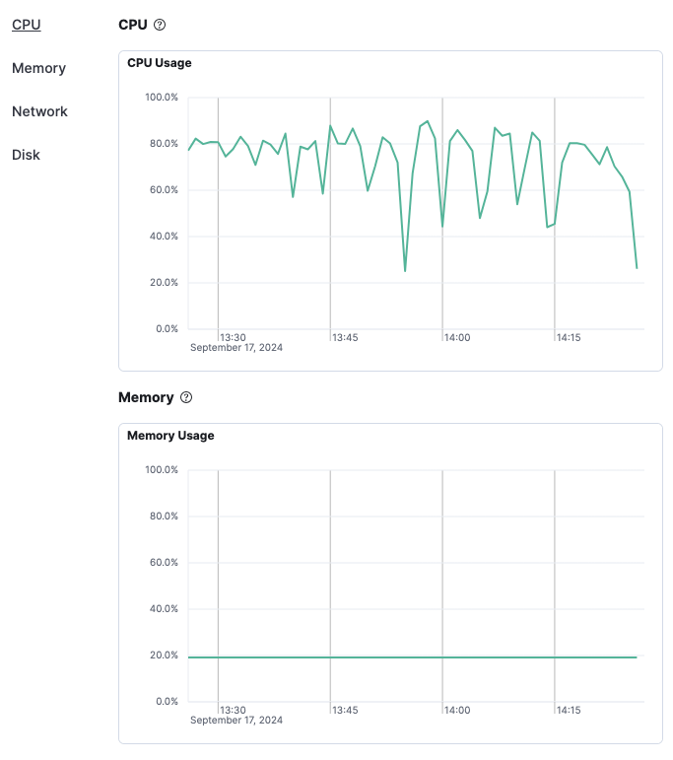The width and height of the screenshot is (673, 760).
Task: Select the 13:45 time label on CPU chart
Action: (345, 337)
